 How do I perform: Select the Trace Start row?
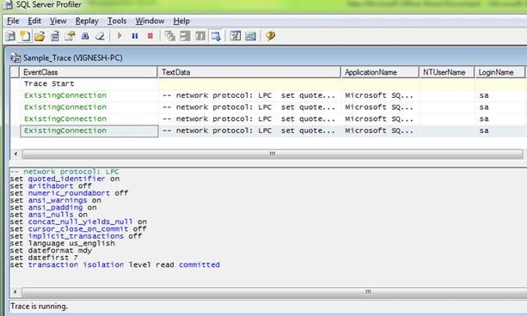coord(267,83)
